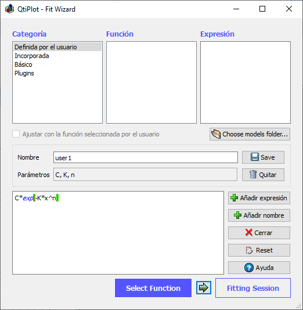
Task: Reset the fit expression
Action: pos(259,250)
